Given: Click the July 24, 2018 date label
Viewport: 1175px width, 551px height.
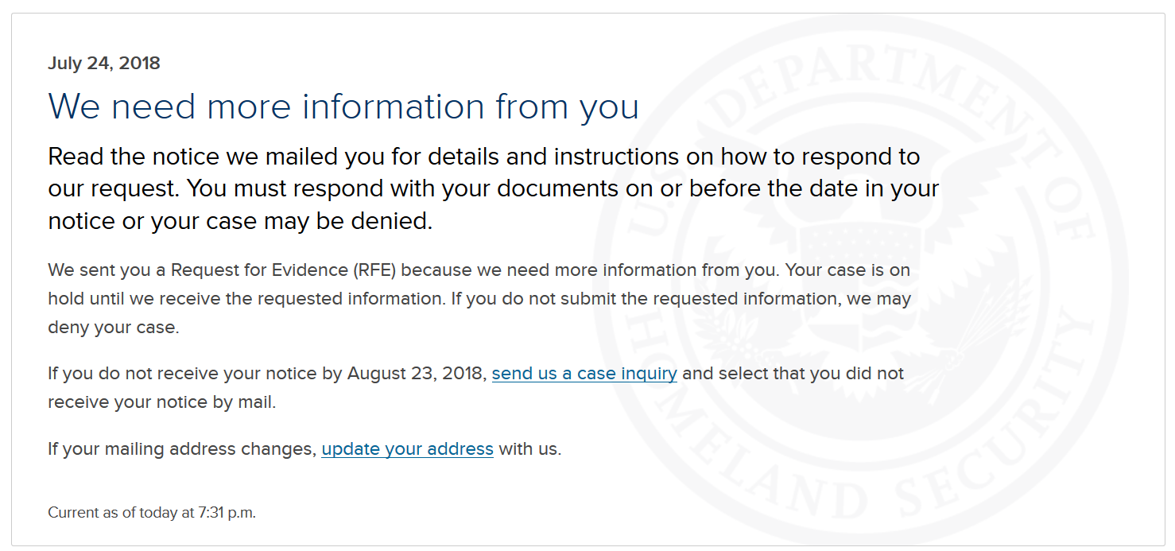Looking at the screenshot, I should (x=104, y=64).
